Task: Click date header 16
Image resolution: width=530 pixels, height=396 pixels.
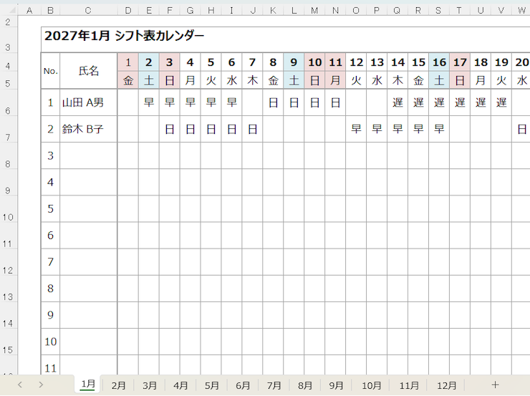Action: pyautogui.click(x=439, y=62)
